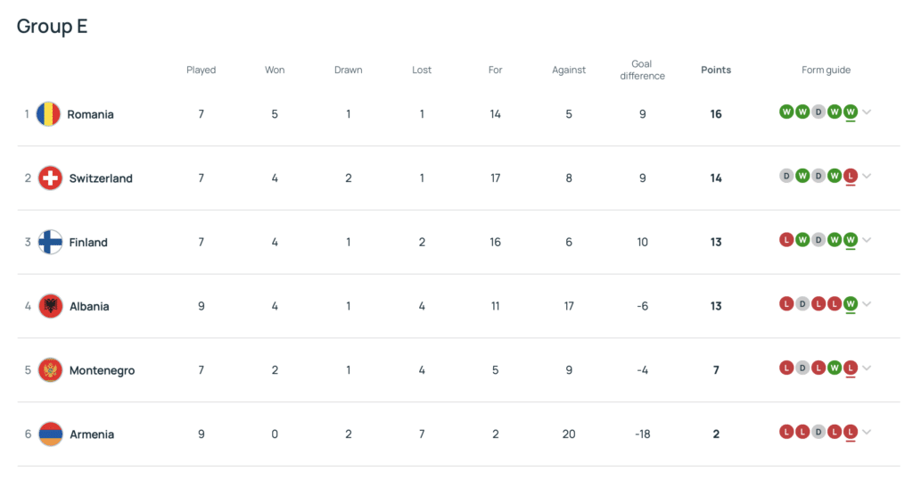Click Finland's first red loss badge
Screen dimensions: 913x480
pyautogui.click(x=786, y=240)
